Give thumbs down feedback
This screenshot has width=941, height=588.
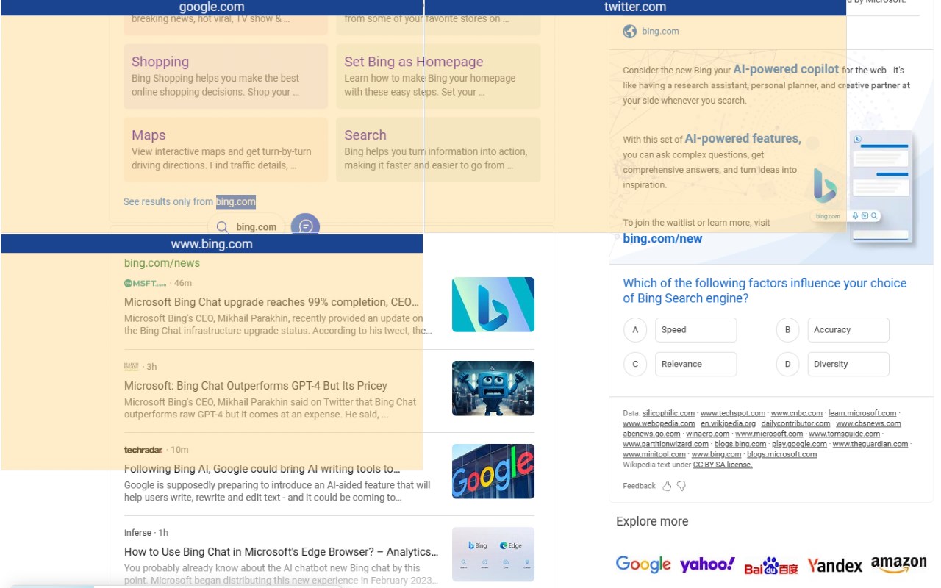(x=681, y=486)
